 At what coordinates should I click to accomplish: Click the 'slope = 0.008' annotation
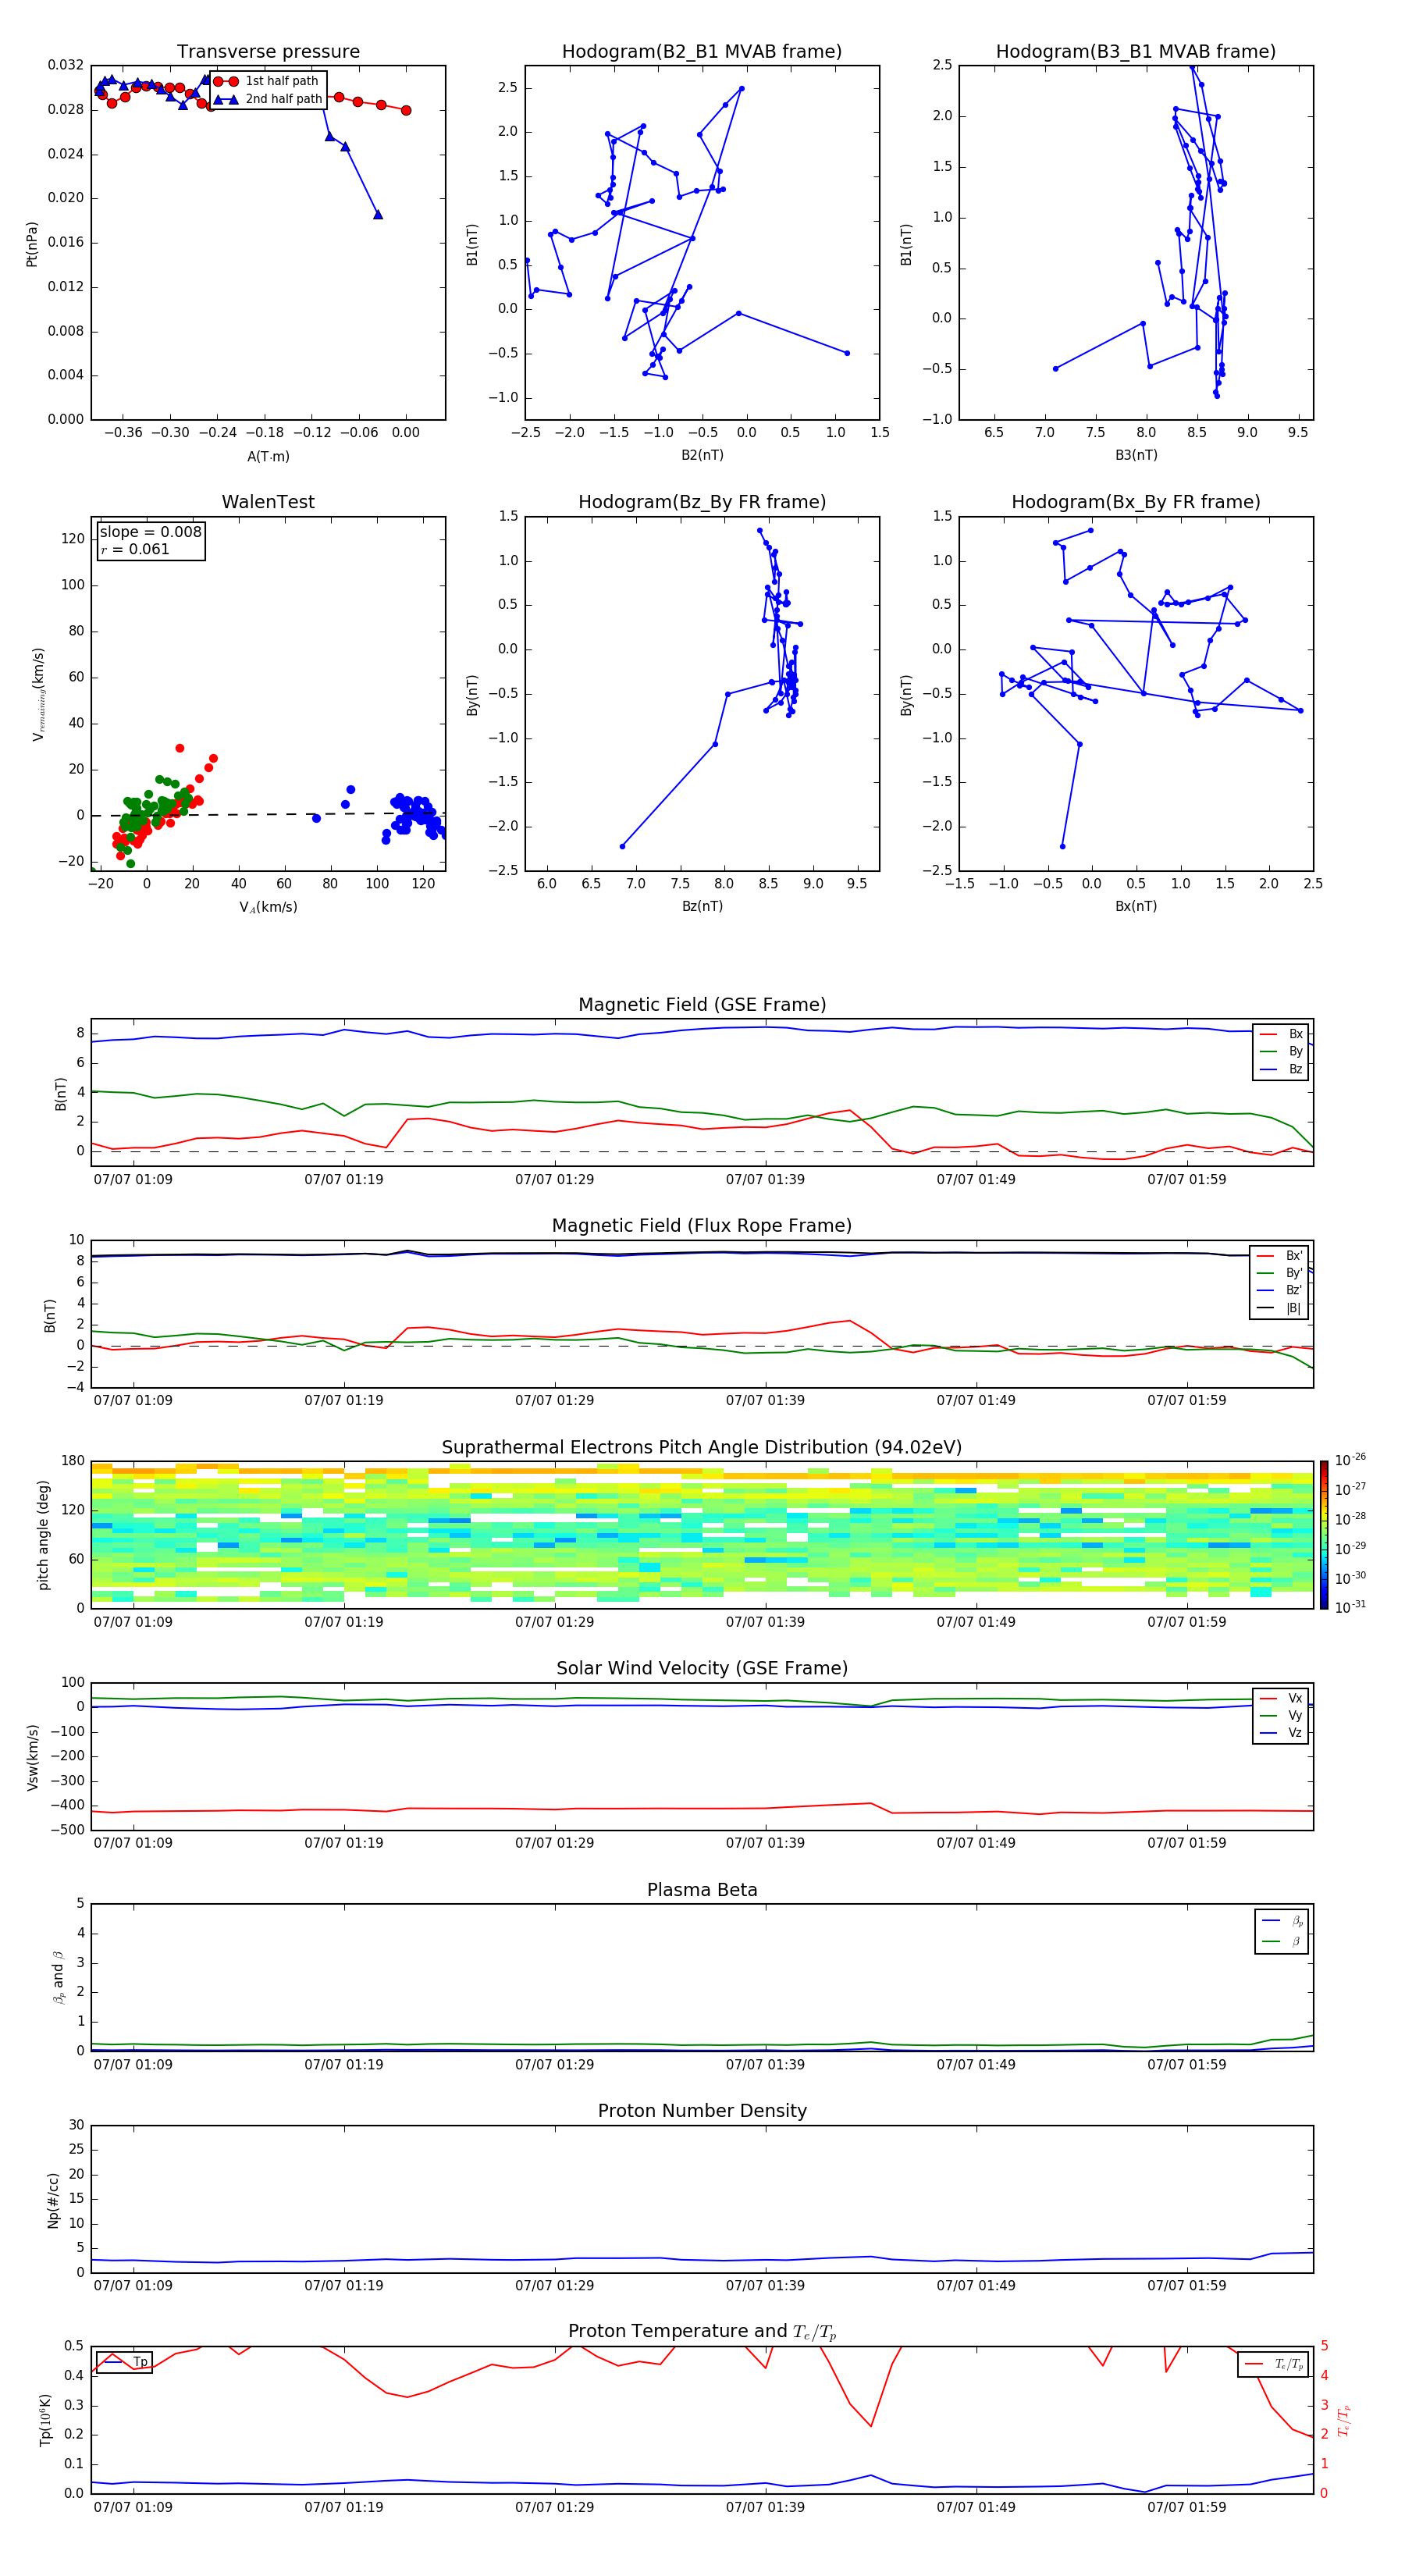(150, 532)
